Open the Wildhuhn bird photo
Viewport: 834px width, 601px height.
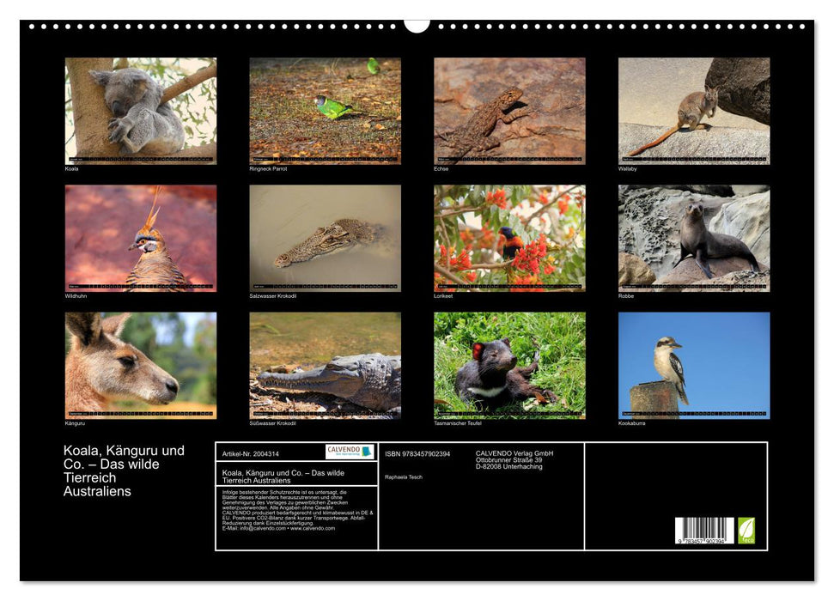point(141,238)
